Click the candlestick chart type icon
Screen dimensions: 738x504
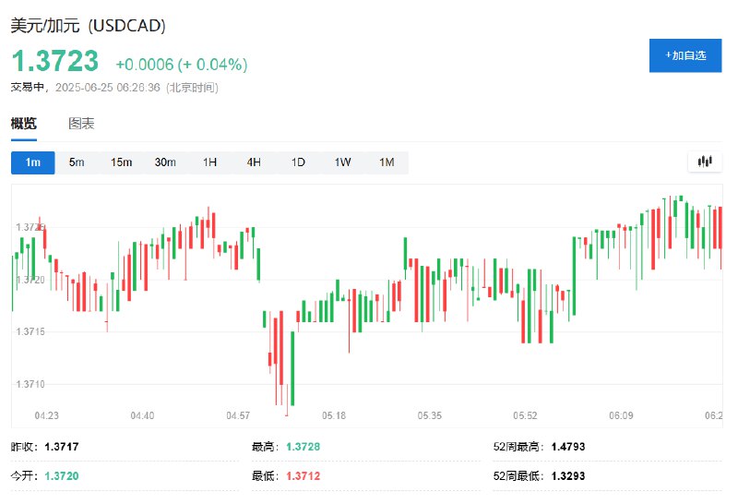(705, 162)
